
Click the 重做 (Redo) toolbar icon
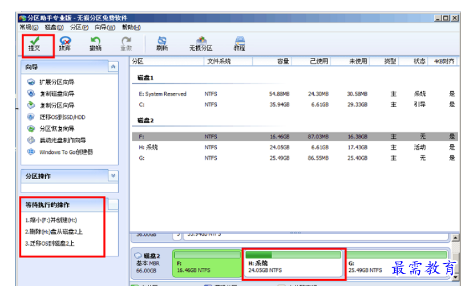click(x=126, y=44)
